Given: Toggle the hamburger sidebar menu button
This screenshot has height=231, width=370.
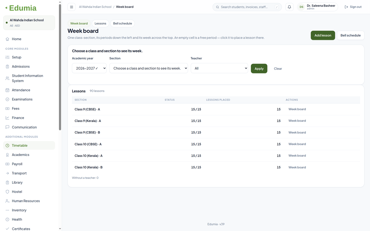Looking at the screenshot, I should (x=71, y=7).
